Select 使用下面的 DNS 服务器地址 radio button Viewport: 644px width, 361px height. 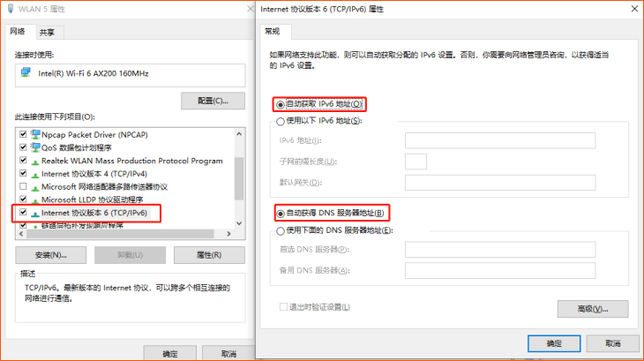click(281, 230)
